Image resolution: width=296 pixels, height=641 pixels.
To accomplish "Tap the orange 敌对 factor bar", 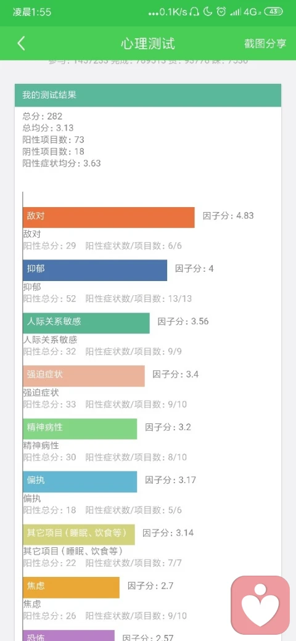I will click(109, 217).
